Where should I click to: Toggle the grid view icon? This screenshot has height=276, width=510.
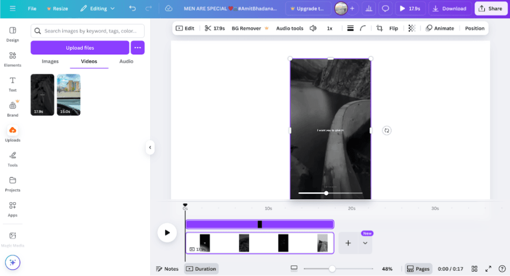click(x=474, y=269)
